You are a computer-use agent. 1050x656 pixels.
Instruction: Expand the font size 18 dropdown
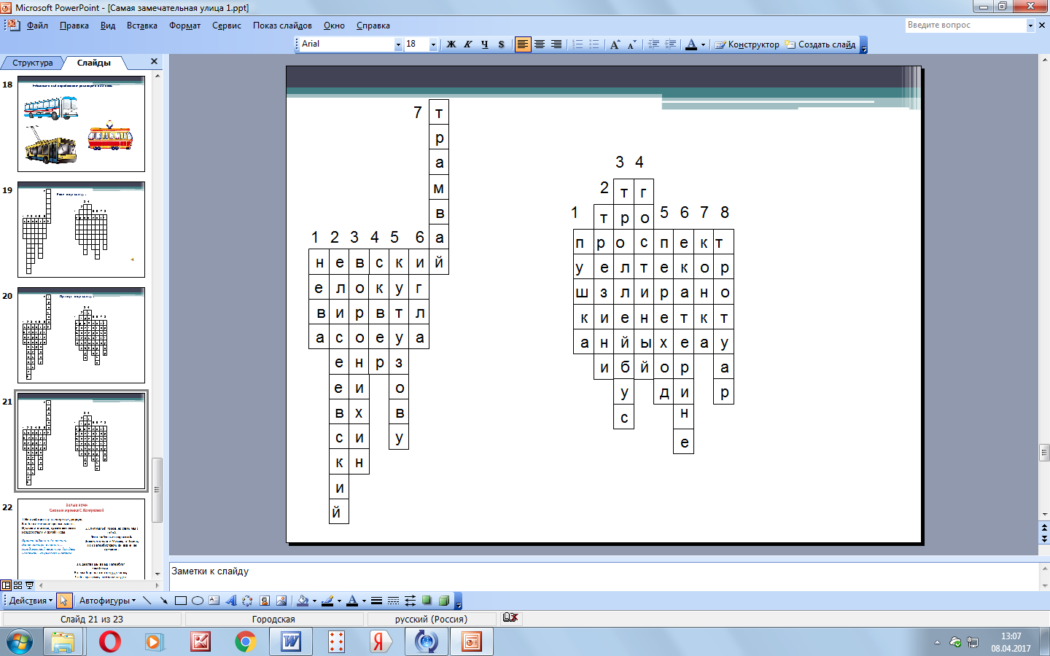433,44
